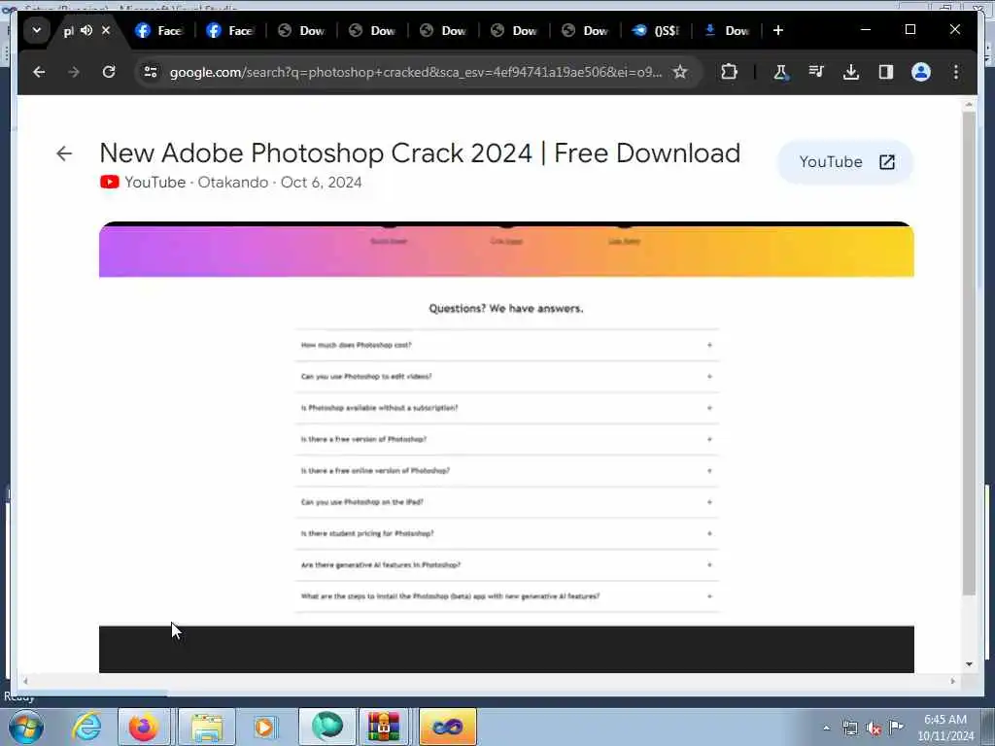
Task: Mute the audio on the active tab
Action: click(x=86, y=30)
